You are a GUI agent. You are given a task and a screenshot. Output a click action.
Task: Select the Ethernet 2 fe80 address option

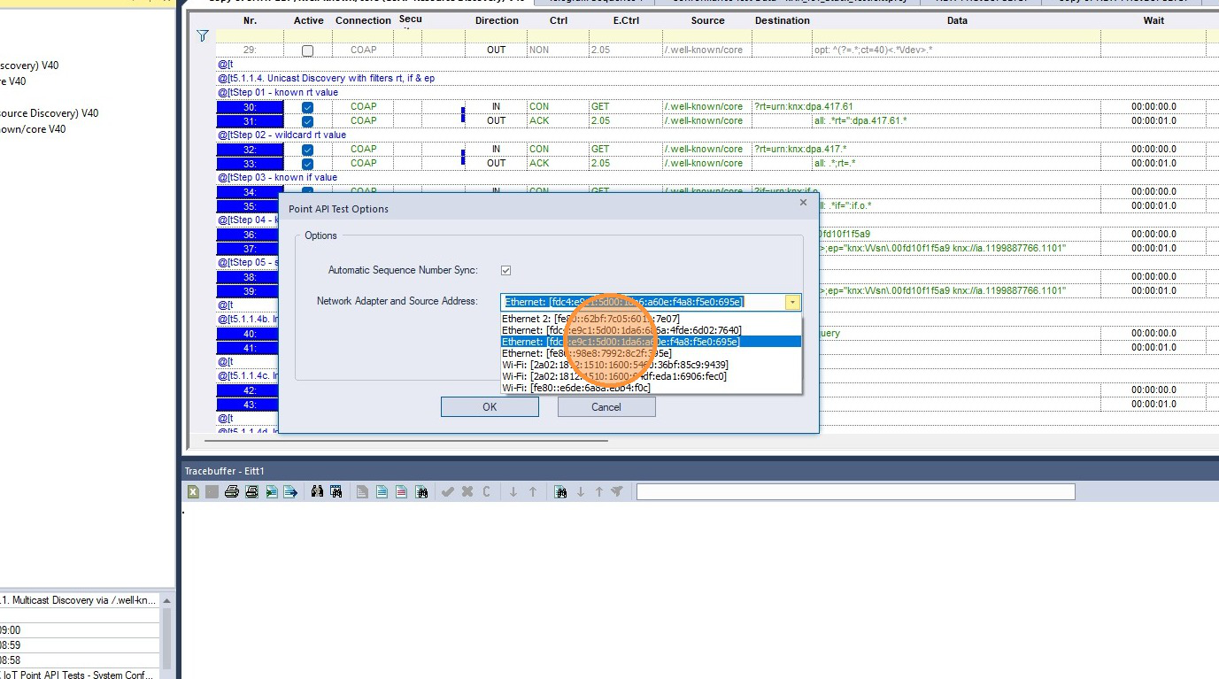[651, 319]
